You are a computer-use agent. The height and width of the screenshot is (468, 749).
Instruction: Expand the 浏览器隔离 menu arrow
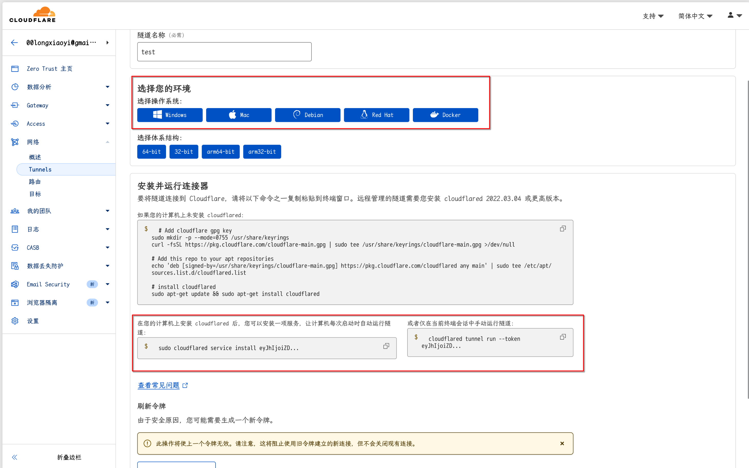coord(107,302)
